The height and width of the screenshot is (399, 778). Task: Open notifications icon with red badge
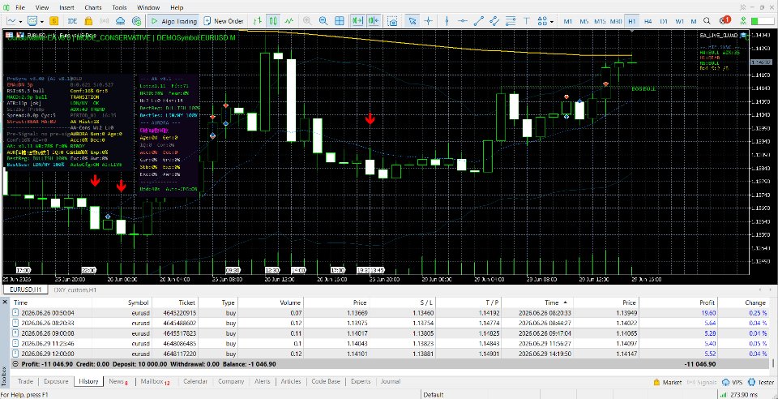pyautogui.click(x=725, y=21)
